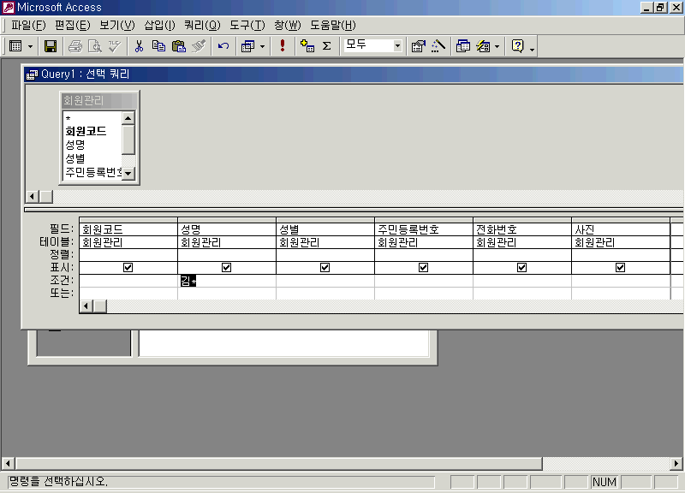Open the 도움말(H) menu
The height and width of the screenshot is (493, 685).
pos(333,26)
